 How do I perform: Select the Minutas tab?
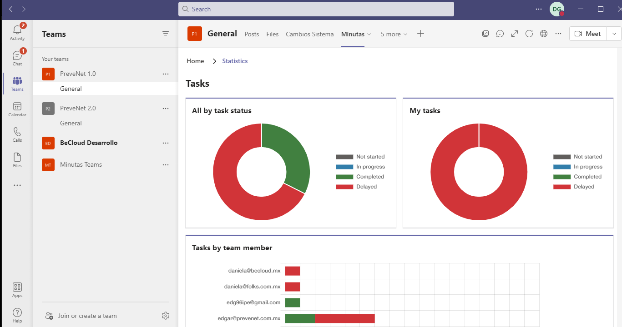point(353,34)
